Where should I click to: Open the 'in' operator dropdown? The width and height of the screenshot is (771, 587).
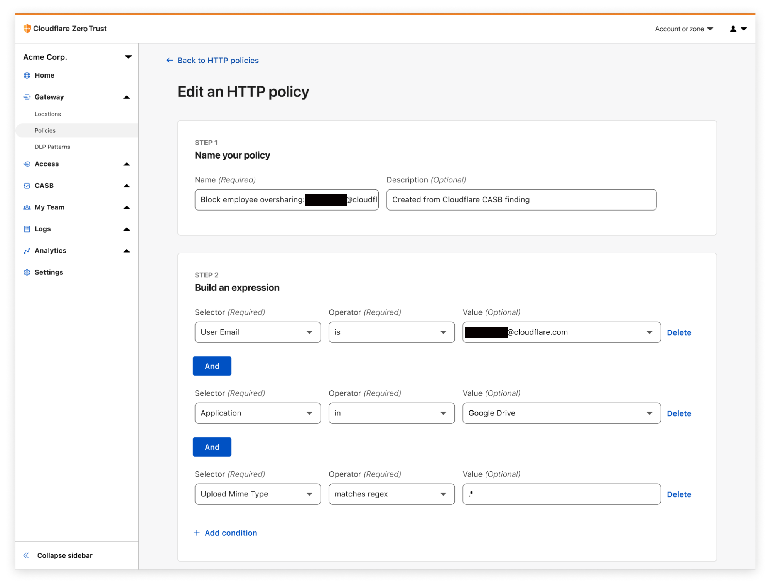391,413
